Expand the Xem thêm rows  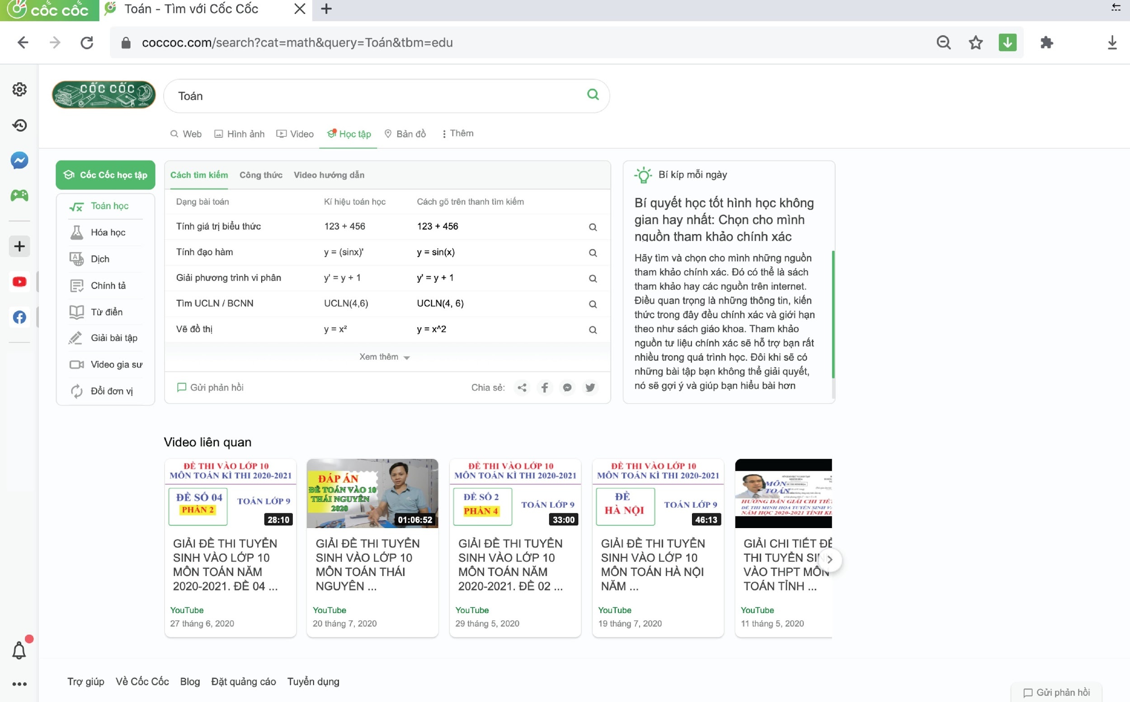pyautogui.click(x=384, y=356)
